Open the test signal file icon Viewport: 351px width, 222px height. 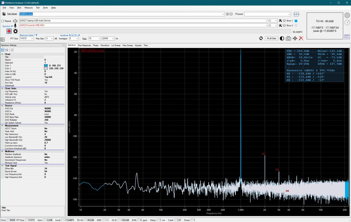click(4, 14)
